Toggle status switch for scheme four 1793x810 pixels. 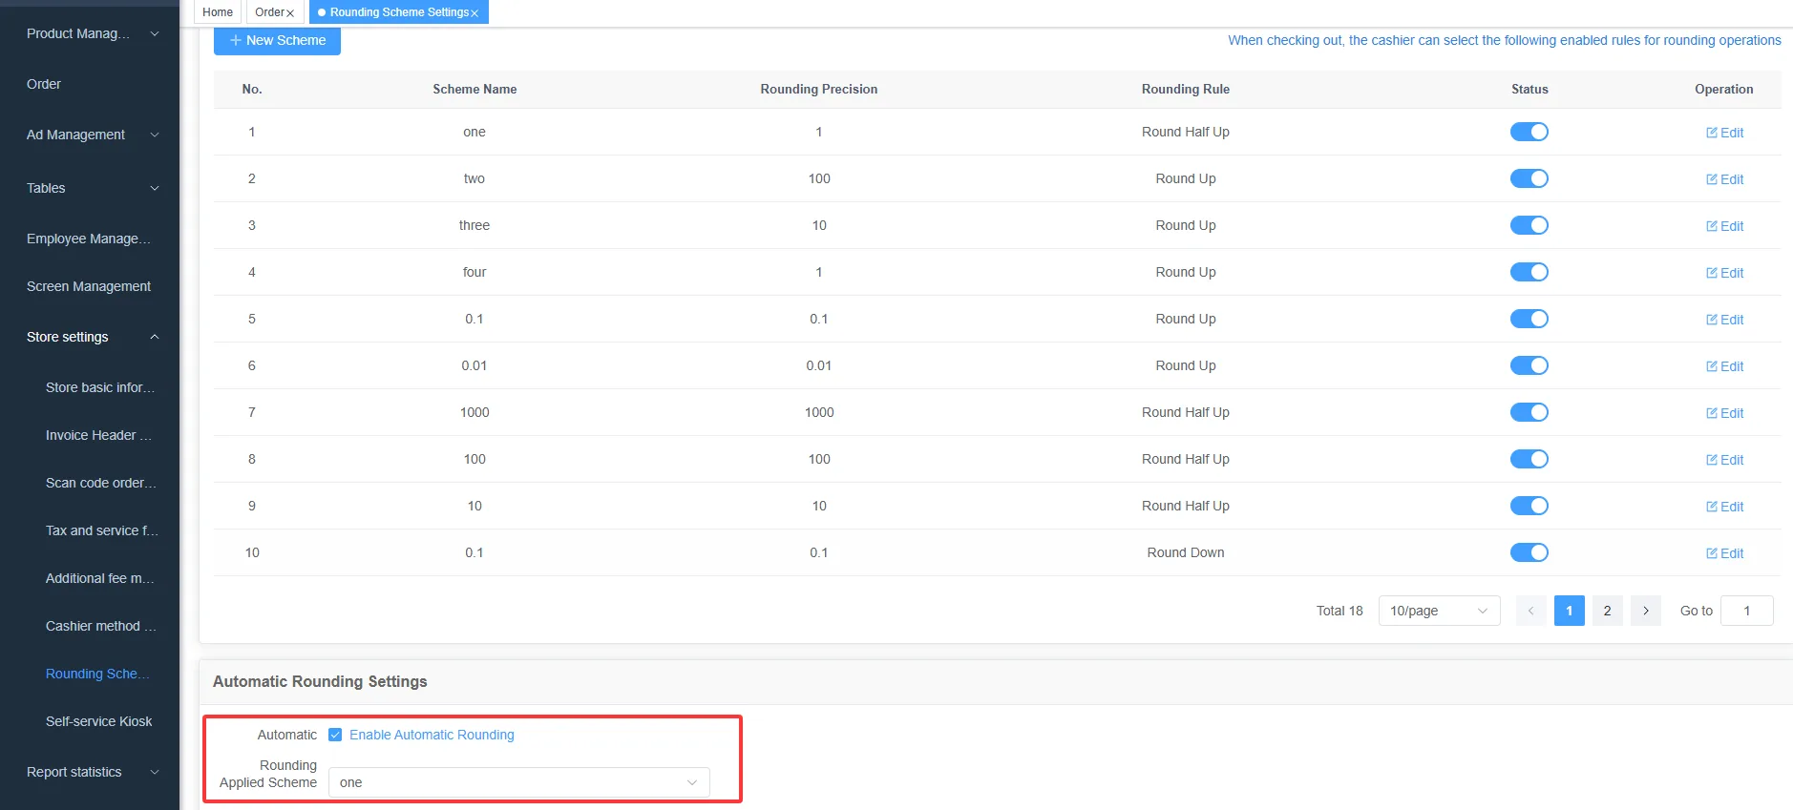tap(1529, 272)
